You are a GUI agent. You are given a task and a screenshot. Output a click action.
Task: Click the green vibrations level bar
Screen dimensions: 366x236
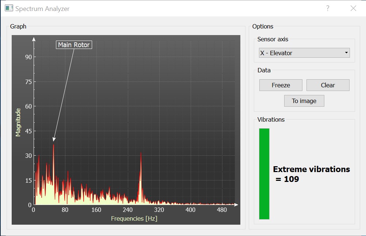[x=264, y=174]
